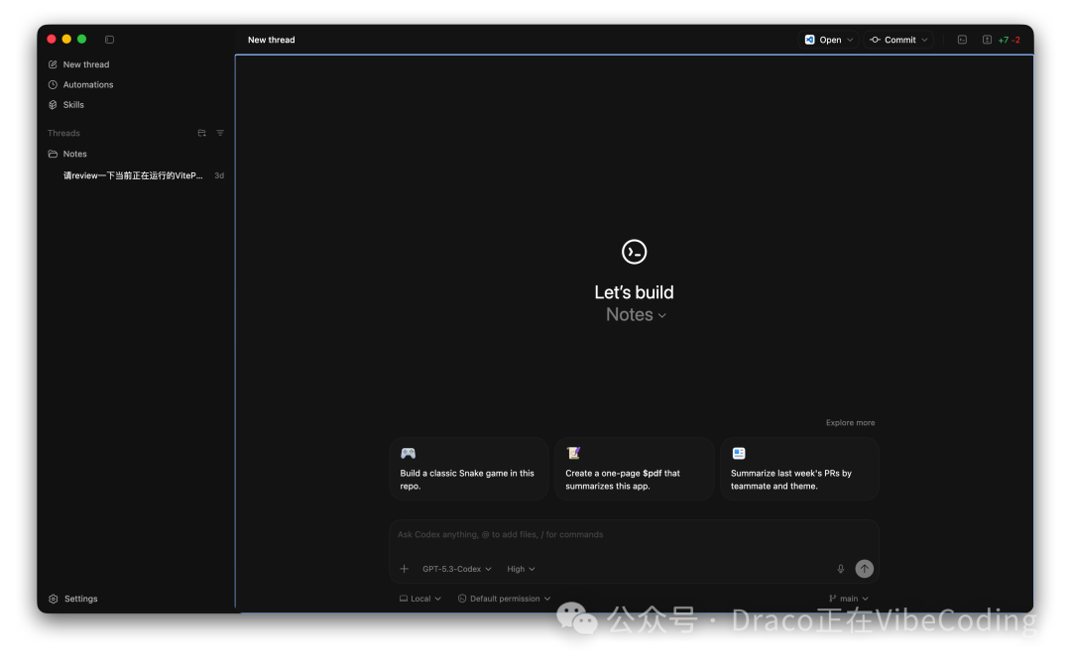Toggle the sidebar panel icon
The width and height of the screenshot is (1071, 663).
coord(109,40)
